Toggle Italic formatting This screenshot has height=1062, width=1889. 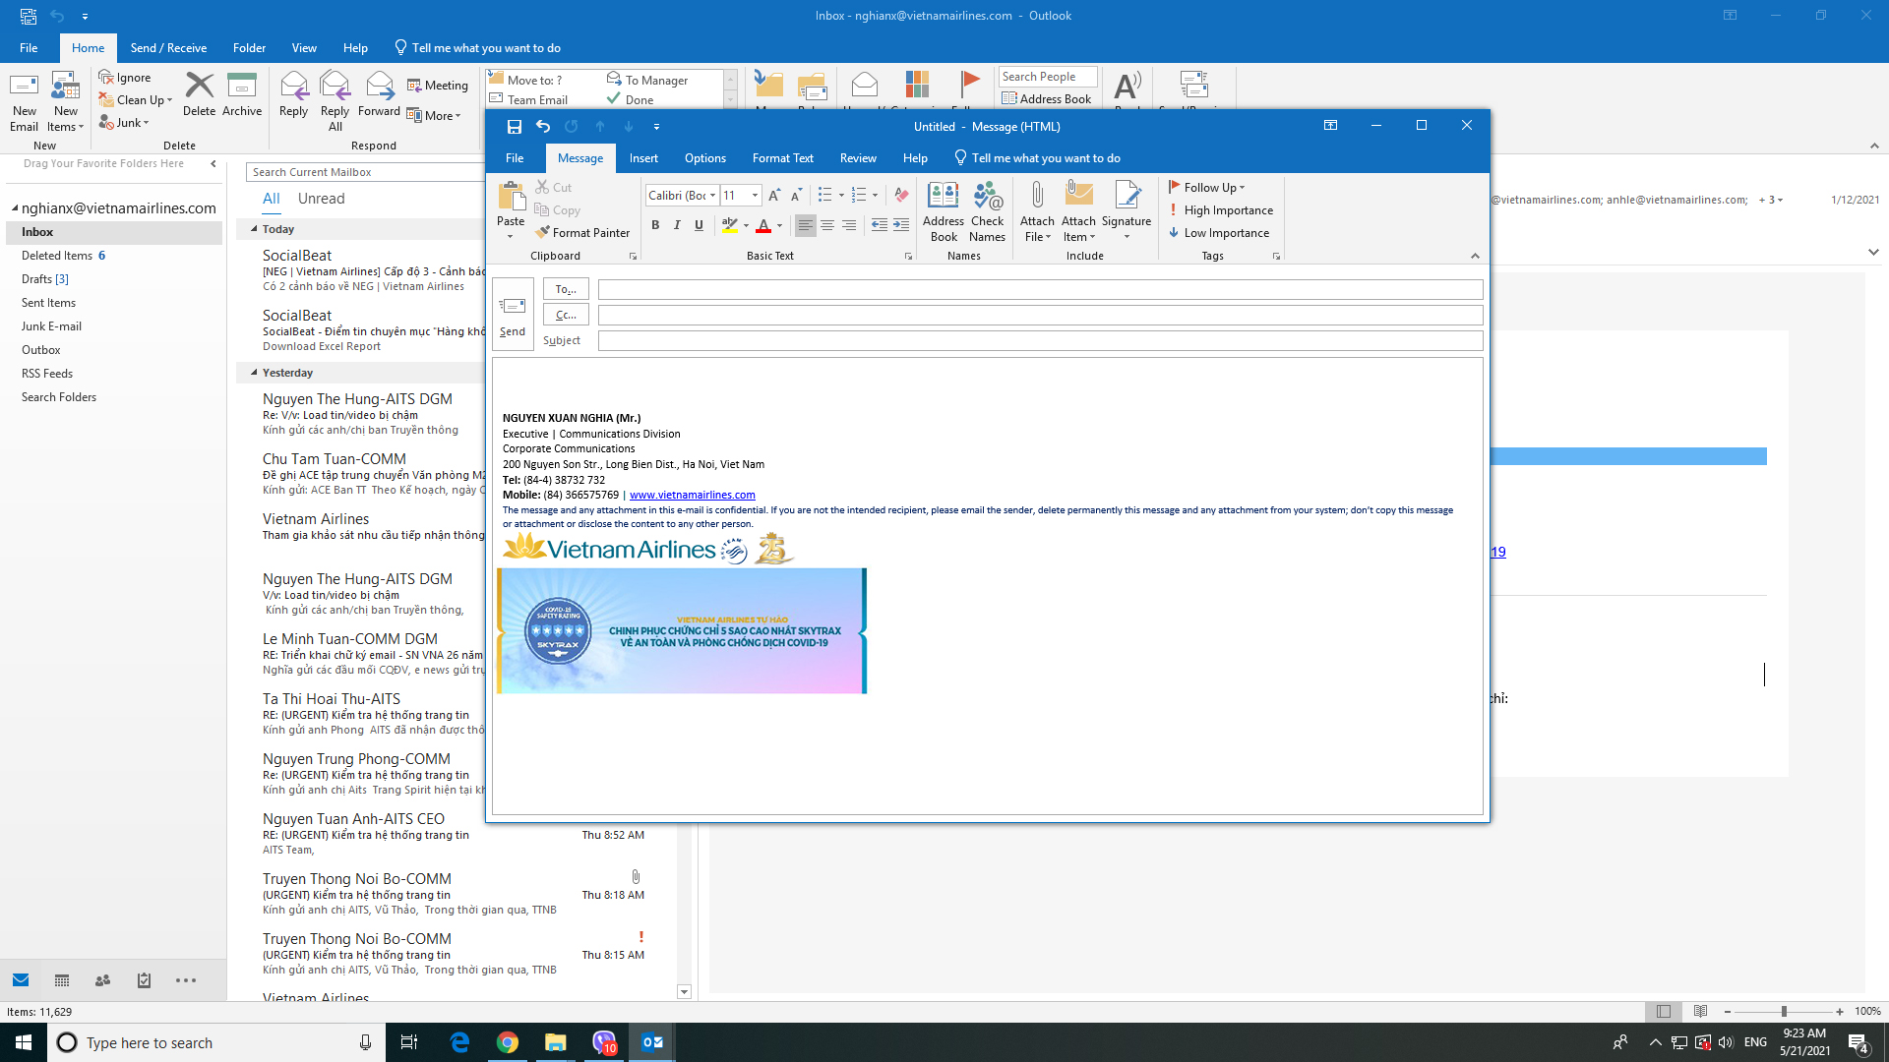pos(677,225)
